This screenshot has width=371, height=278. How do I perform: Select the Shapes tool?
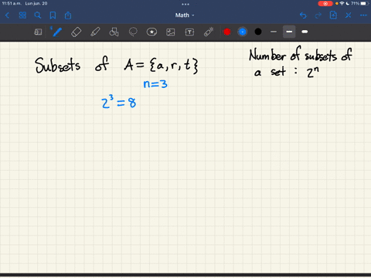click(114, 32)
